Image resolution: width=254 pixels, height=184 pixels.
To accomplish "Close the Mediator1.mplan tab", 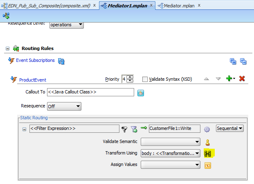I will coord(151,5).
